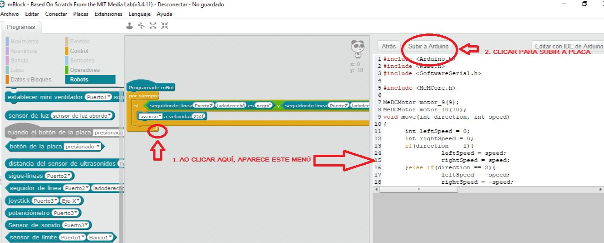Click the loop arrow on forever block

pyautogui.click(x=156, y=129)
